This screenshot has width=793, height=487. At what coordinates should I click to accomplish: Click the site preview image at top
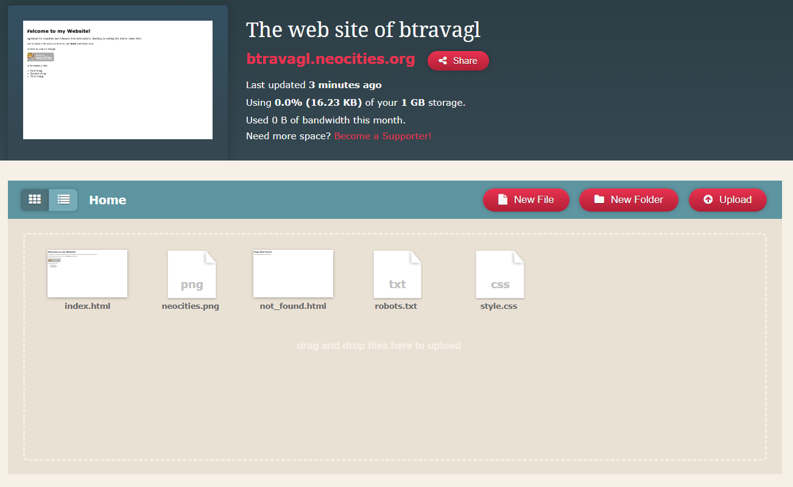(x=117, y=80)
